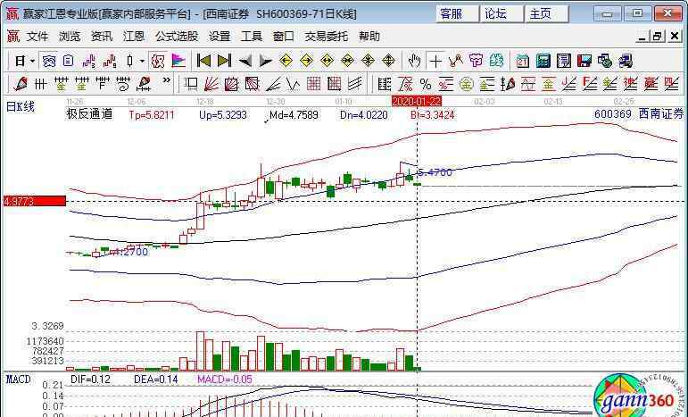Jump to first bar with skip-back icon
The image size is (688, 417).
coord(203,61)
